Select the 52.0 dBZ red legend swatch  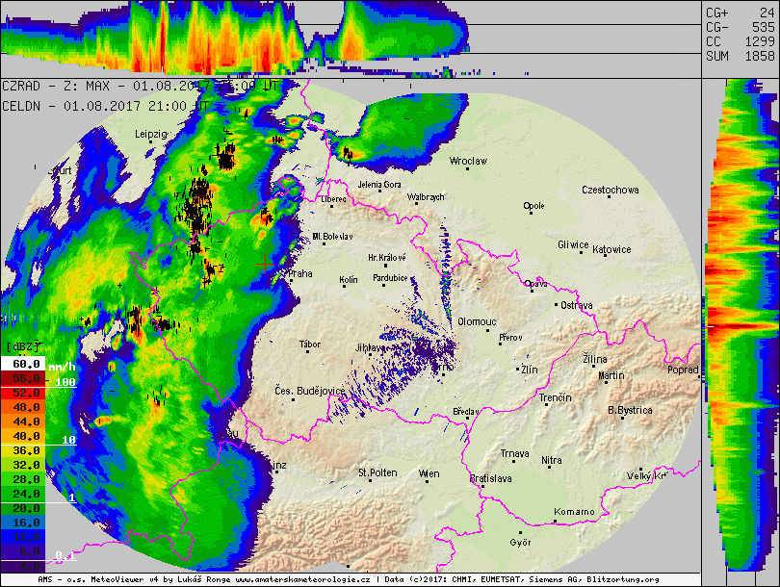(x=23, y=393)
